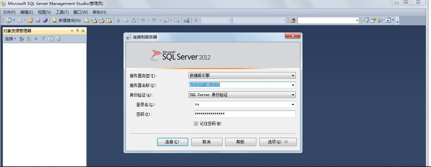Click the 帮助 button in the dialog
The width and height of the screenshot is (431, 167).
click(x=240, y=142)
